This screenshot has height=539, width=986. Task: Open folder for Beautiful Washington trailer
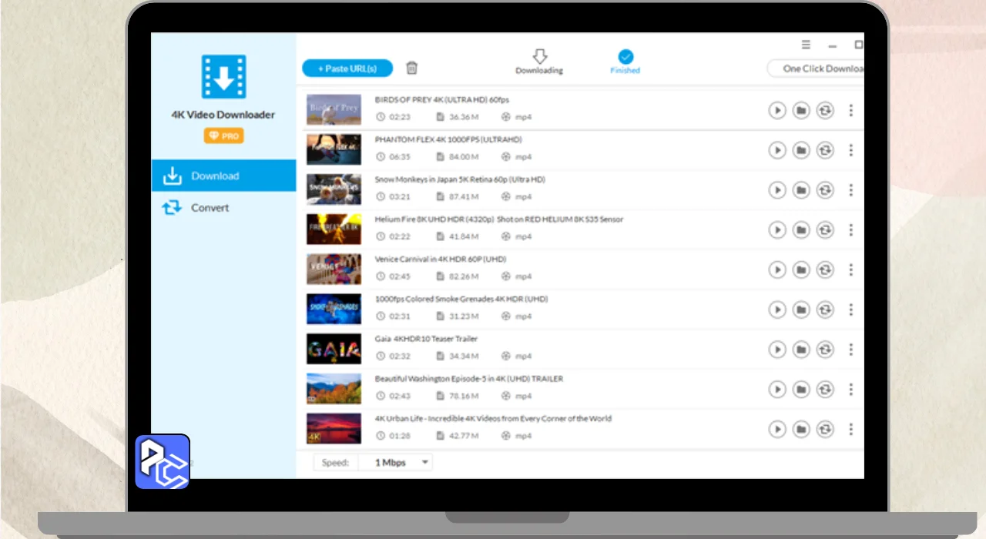click(801, 390)
